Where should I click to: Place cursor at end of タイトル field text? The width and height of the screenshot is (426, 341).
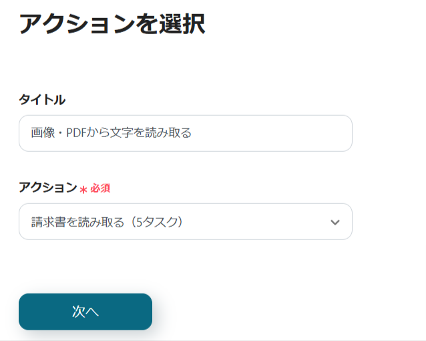[x=193, y=133]
